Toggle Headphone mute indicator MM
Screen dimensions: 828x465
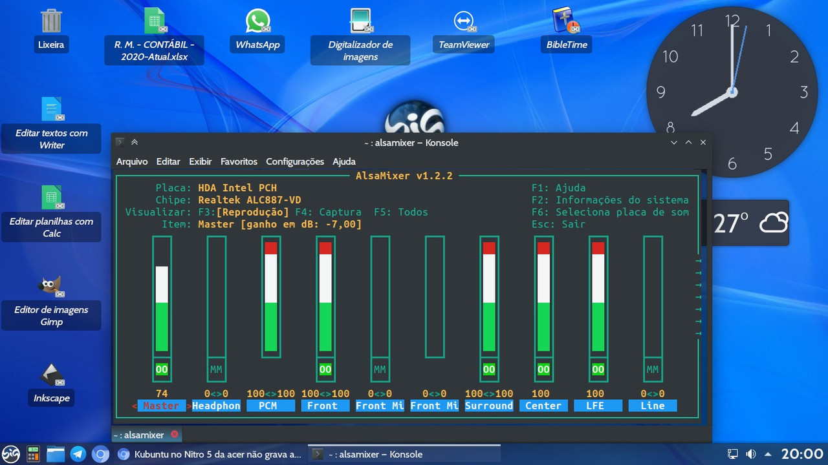216,369
